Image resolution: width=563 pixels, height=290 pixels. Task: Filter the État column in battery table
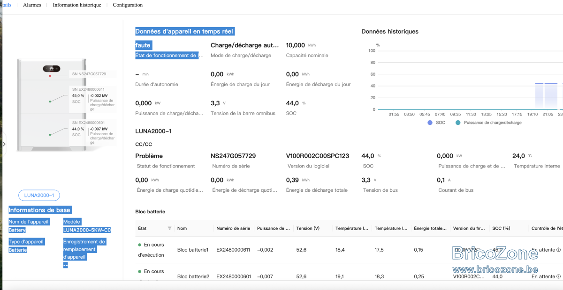point(169,228)
